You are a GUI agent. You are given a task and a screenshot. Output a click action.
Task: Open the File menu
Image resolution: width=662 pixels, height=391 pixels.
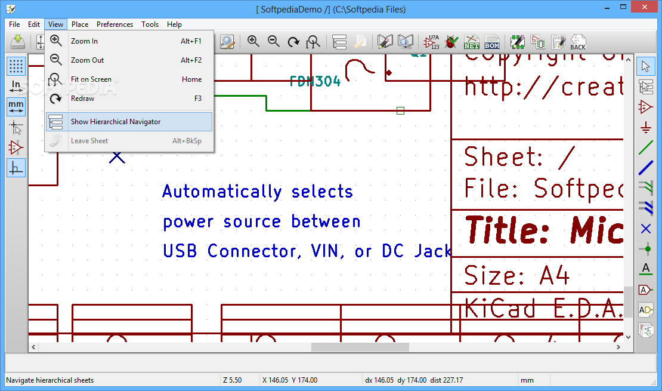(x=14, y=24)
